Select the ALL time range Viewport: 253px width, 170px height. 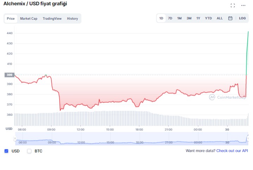pyautogui.click(x=220, y=18)
